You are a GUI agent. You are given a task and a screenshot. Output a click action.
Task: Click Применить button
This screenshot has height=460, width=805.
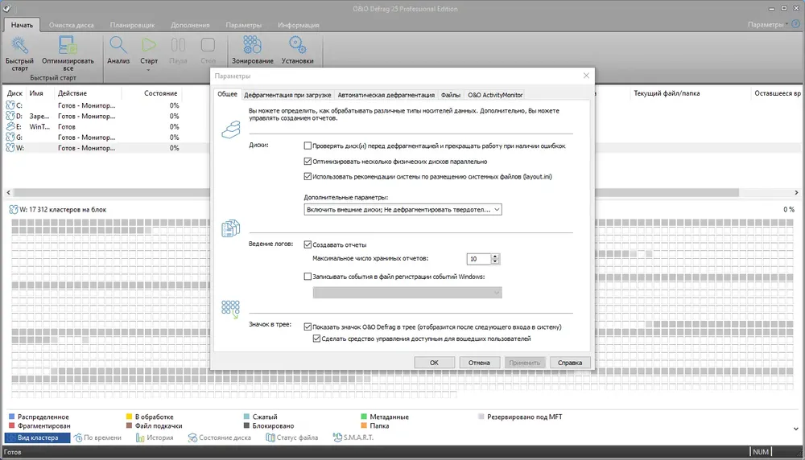pyautogui.click(x=524, y=363)
